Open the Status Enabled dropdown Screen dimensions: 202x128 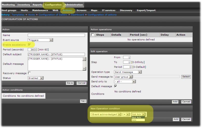[36, 78]
